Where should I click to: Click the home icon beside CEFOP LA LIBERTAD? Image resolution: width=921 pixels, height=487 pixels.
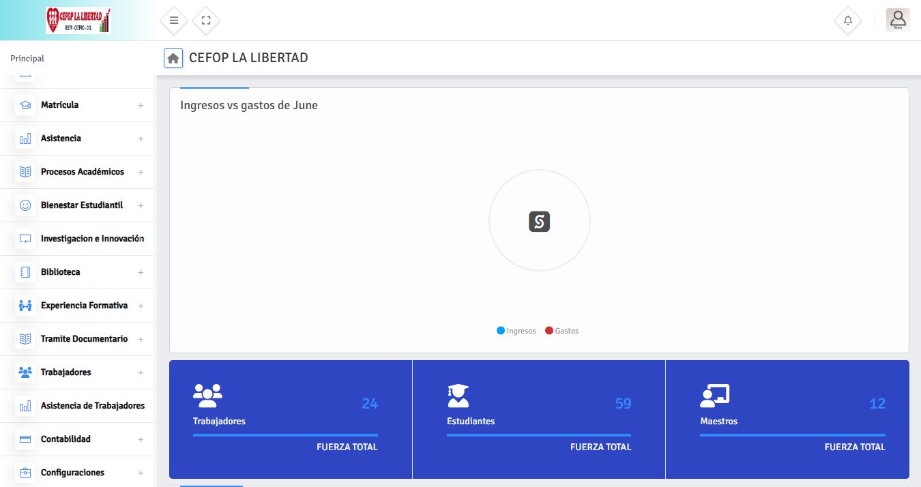tap(173, 58)
